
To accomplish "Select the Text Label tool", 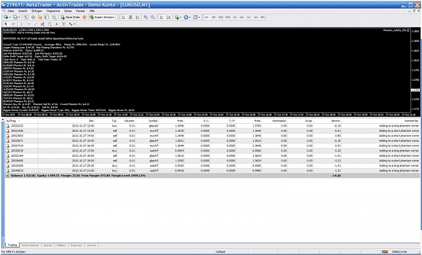I will (x=63, y=24).
